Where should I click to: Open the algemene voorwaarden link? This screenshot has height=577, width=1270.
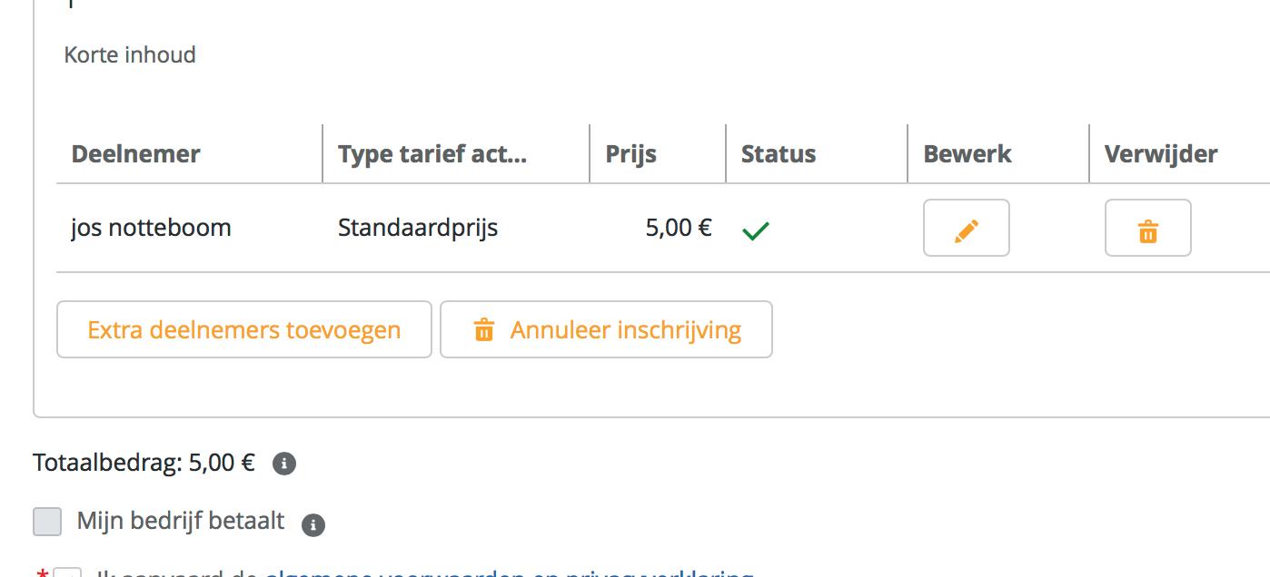tap(509, 573)
